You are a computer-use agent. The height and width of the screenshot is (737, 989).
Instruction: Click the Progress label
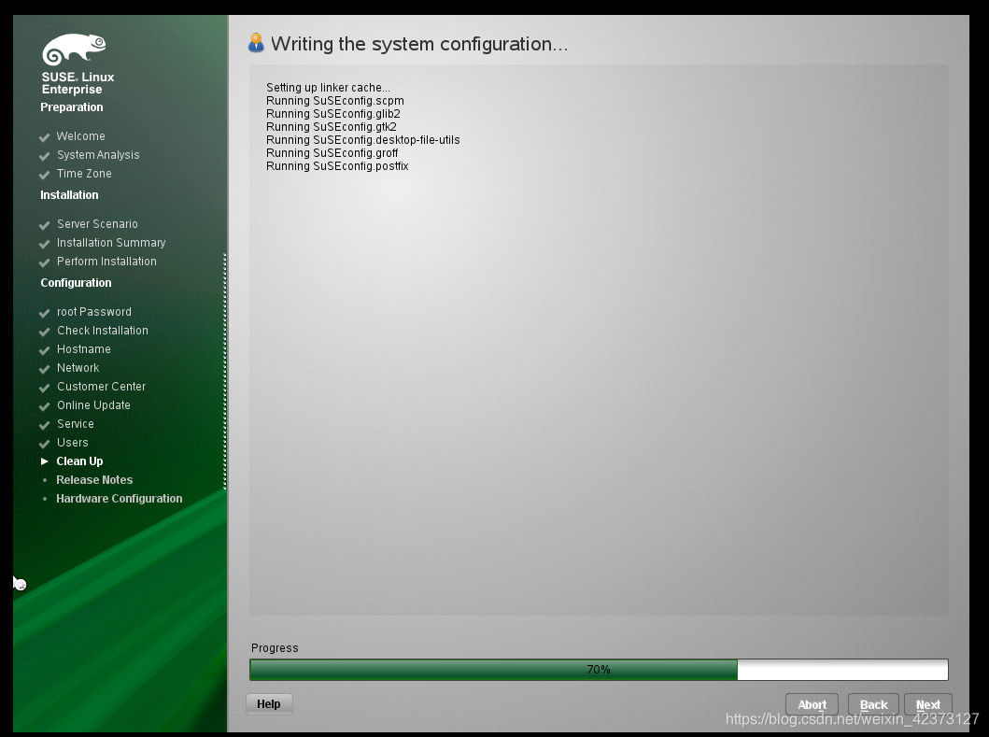(x=275, y=648)
